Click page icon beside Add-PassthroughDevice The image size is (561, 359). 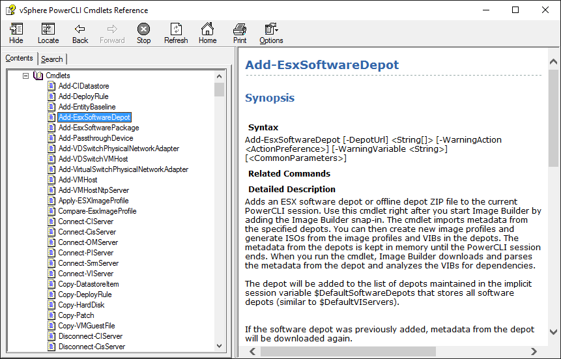click(x=51, y=138)
